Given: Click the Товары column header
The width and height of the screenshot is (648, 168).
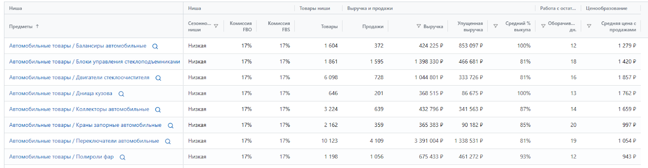Looking at the screenshot, I should pyautogui.click(x=329, y=27).
